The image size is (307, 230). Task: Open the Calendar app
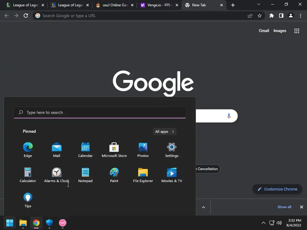click(85, 150)
